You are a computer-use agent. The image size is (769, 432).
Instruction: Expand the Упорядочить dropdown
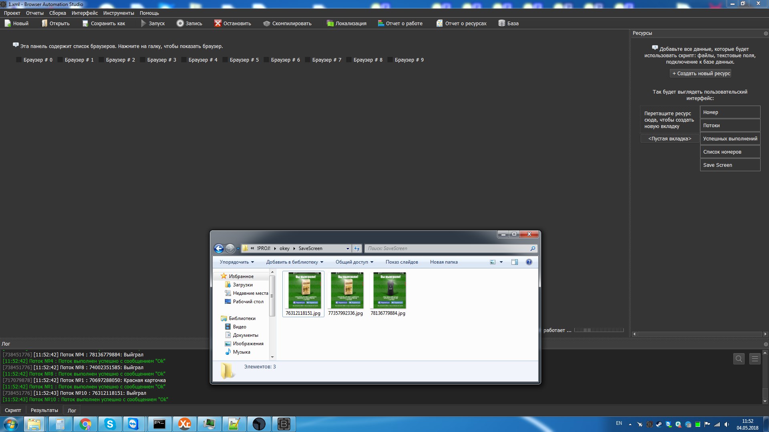pyautogui.click(x=237, y=262)
